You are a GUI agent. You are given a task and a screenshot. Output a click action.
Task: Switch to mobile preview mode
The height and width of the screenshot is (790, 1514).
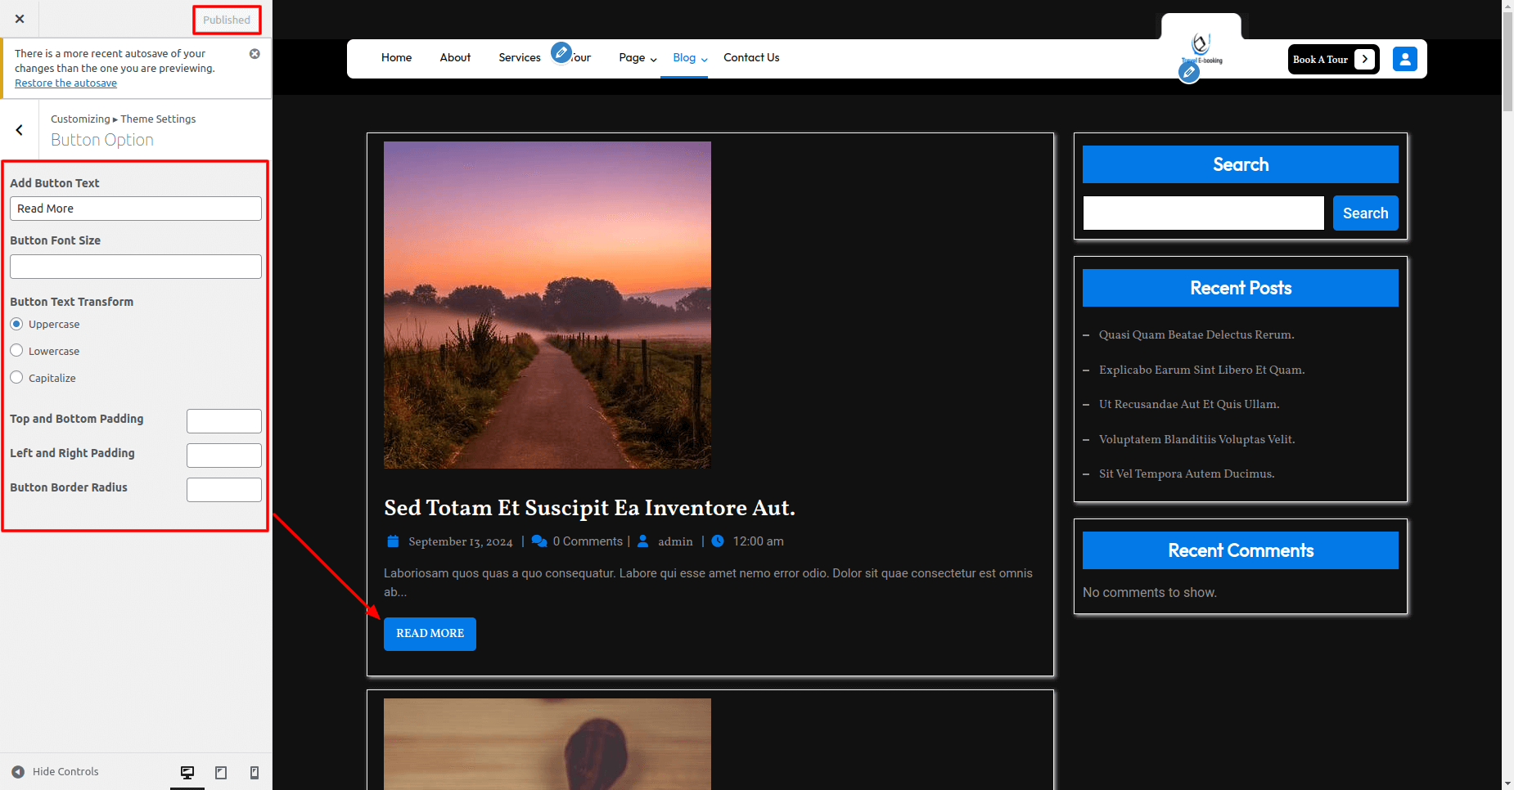(x=255, y=772)
